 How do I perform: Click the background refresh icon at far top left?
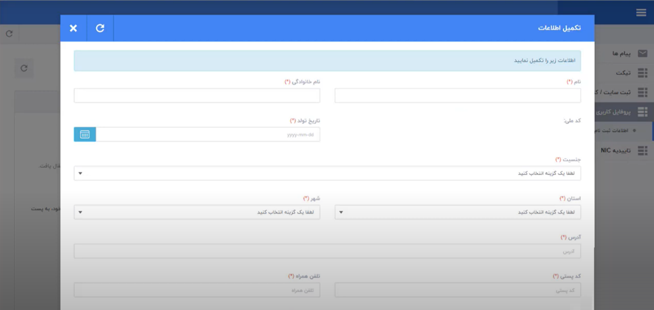[x=9, y=34]
